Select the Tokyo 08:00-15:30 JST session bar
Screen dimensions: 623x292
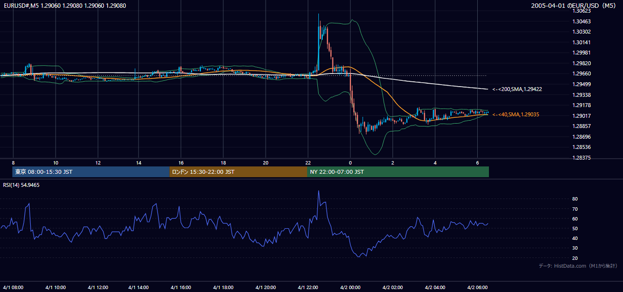click(x=91, y=172)
